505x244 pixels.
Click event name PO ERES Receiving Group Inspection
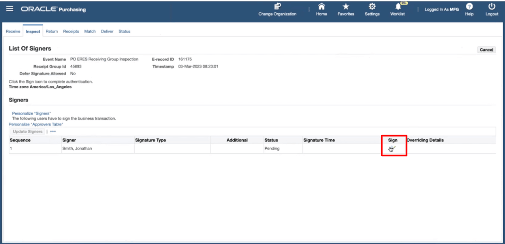click(104, 59)
